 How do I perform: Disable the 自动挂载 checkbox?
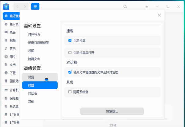(x=70, y=40)
